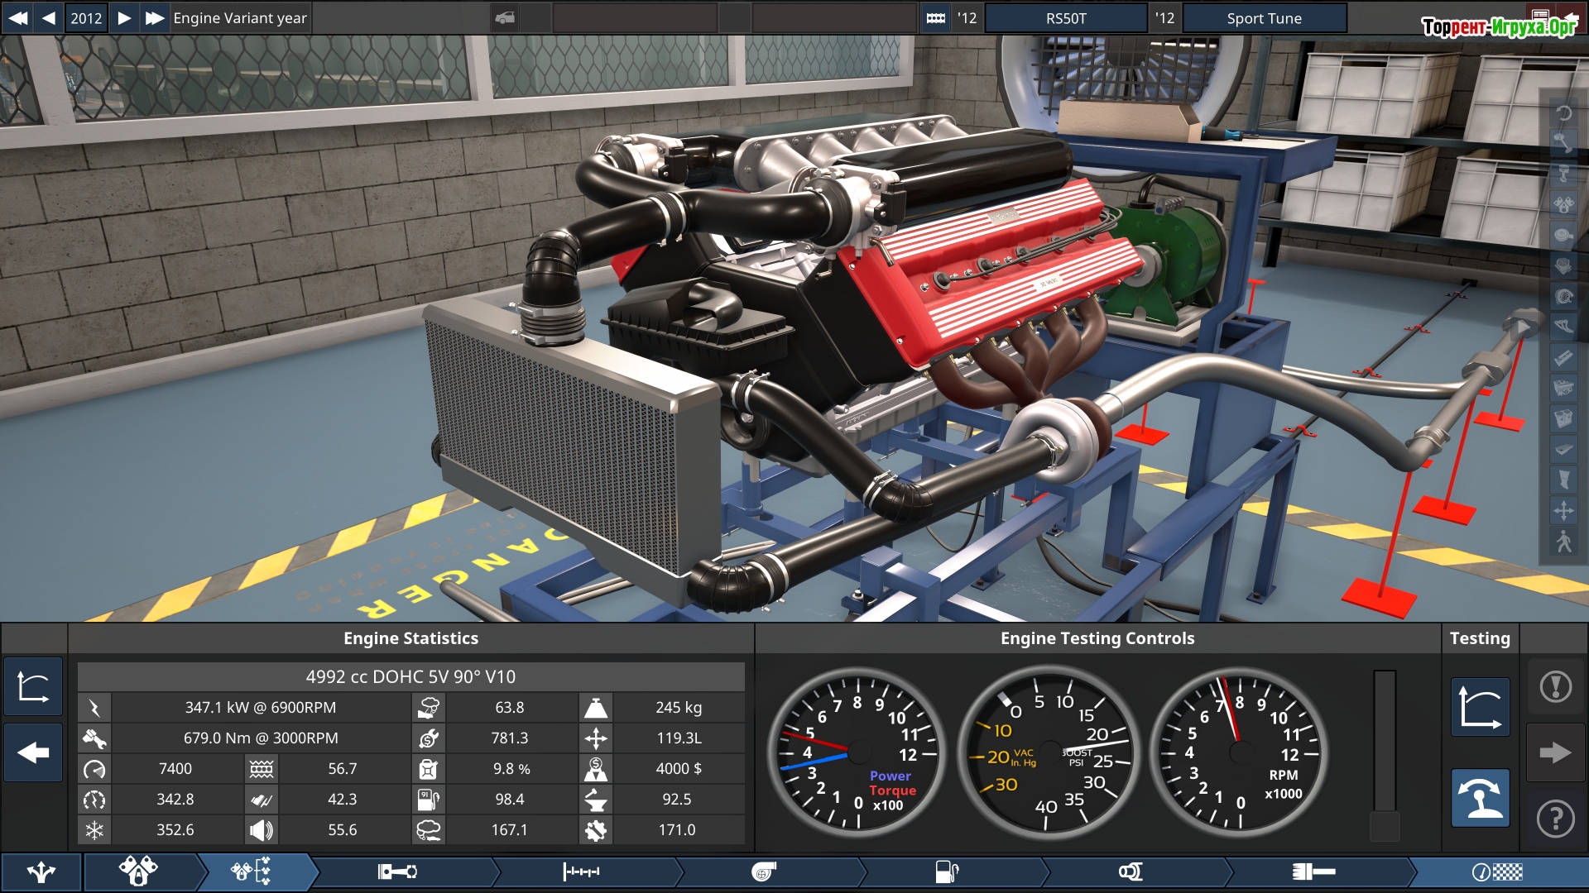Click the reset camera rotation icon

[x=1563, y=113]
